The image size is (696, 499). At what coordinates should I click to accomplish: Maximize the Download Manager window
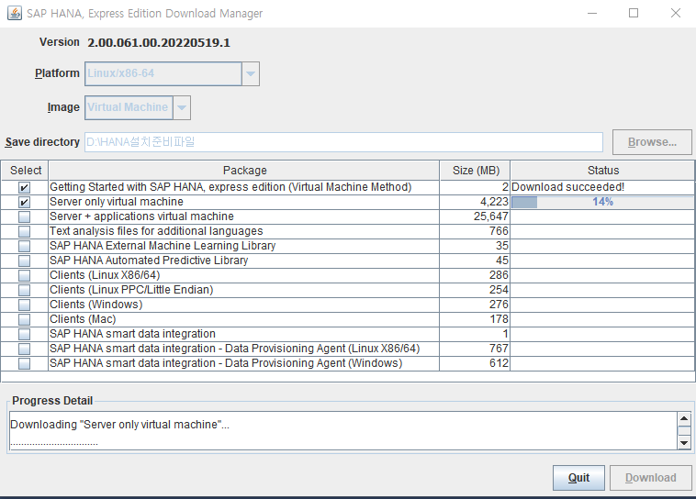[634, 14]
